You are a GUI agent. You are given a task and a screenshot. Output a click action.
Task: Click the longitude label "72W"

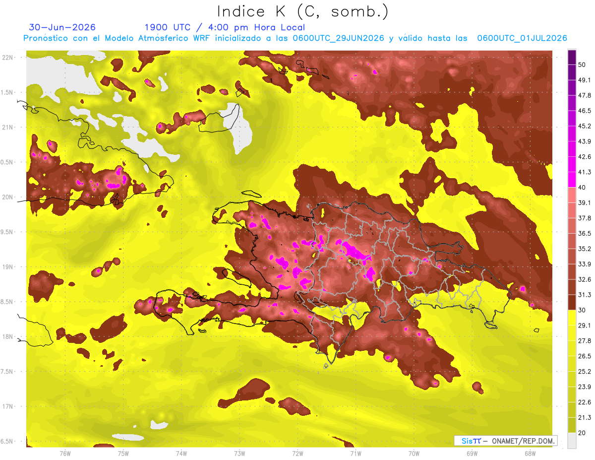297,453
